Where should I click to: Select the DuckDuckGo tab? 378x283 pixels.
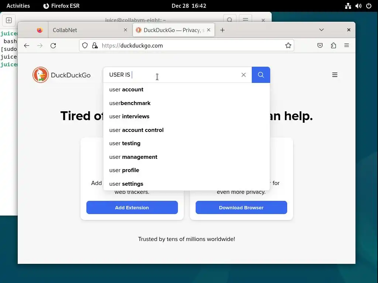pos(173,30)
